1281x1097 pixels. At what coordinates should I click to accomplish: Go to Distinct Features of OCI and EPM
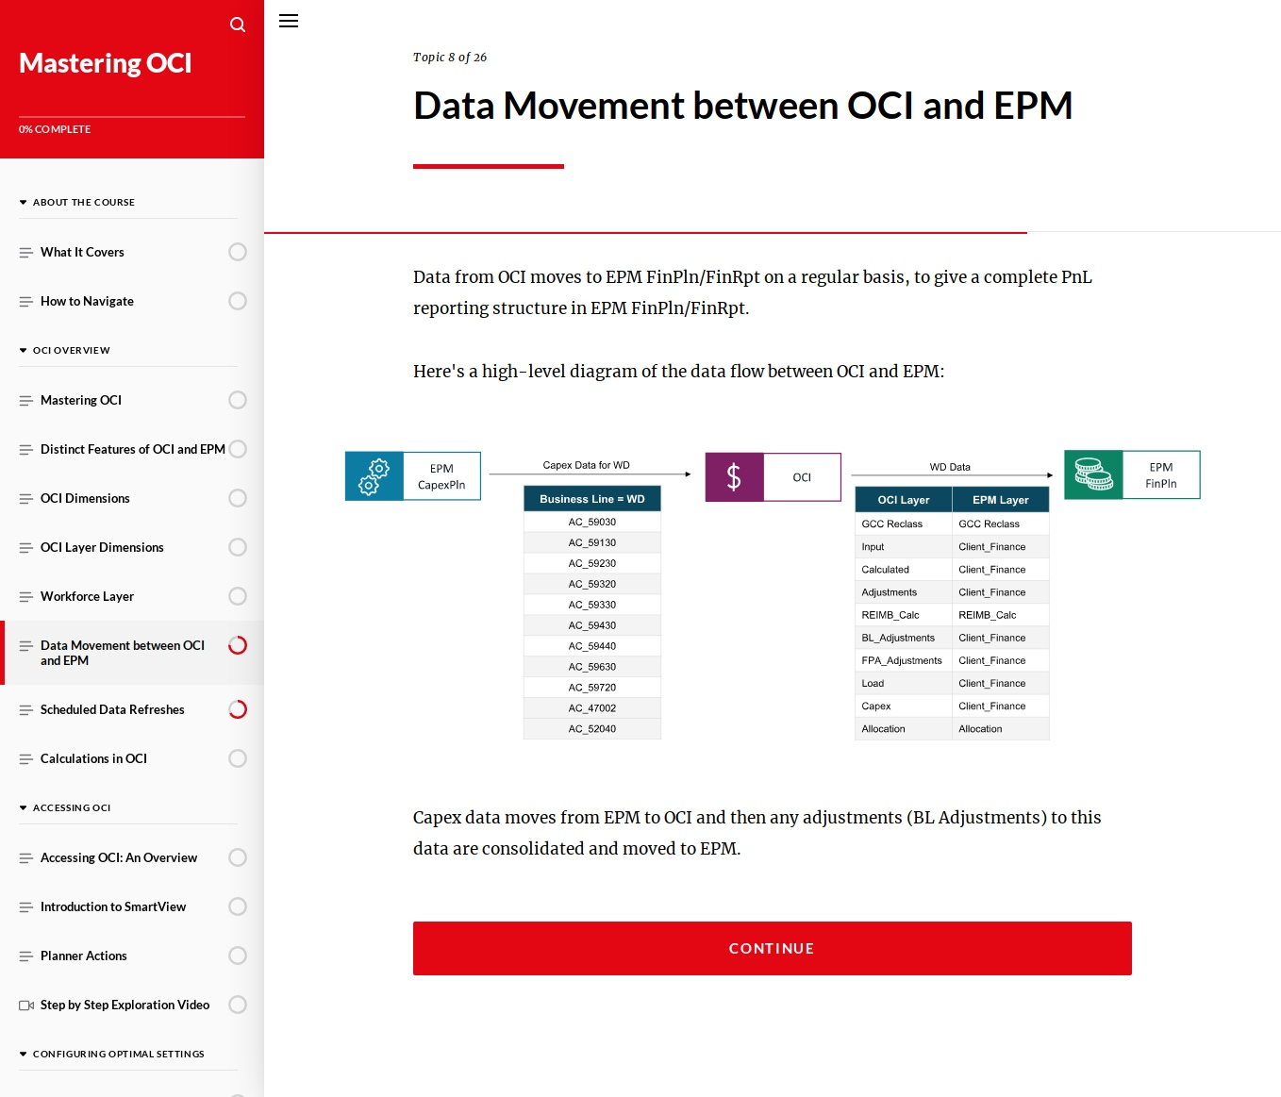[x=132, y=449]
